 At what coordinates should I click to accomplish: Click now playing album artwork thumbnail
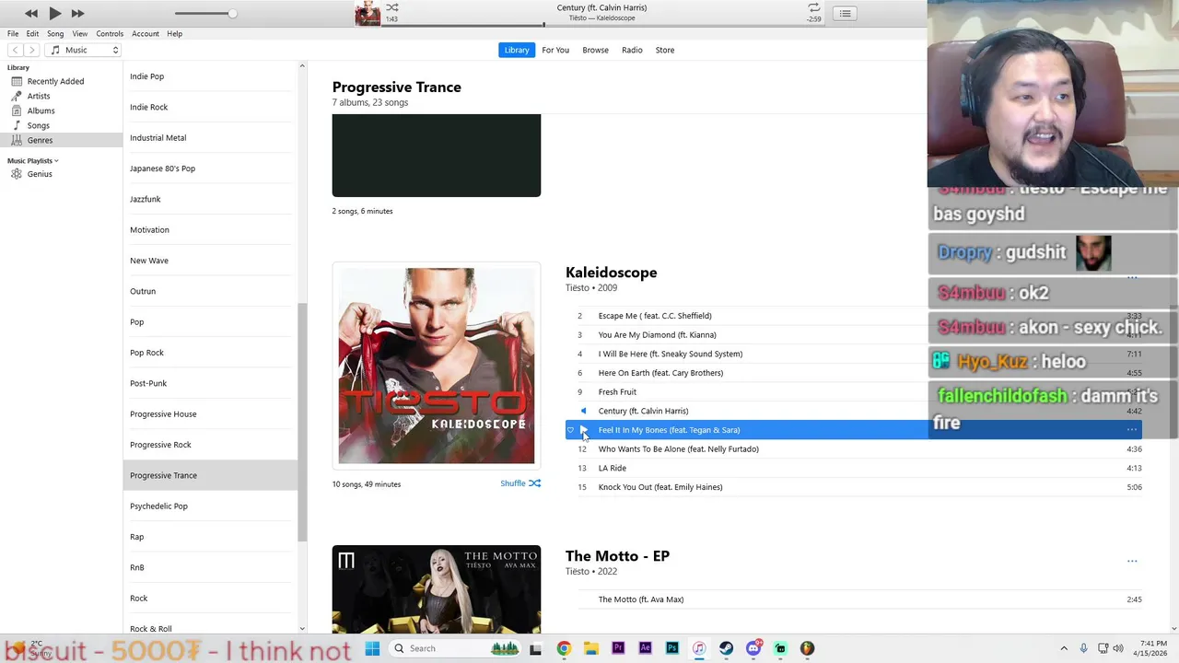(368, 13)
